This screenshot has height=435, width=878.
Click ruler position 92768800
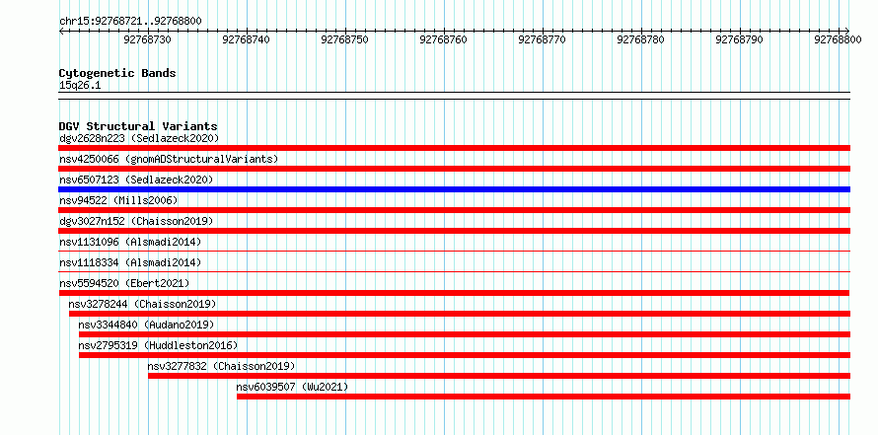838,39
